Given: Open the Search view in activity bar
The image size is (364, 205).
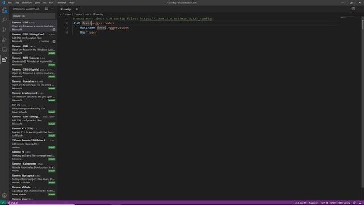Looking at the screenshot, I should click(5, 20).
